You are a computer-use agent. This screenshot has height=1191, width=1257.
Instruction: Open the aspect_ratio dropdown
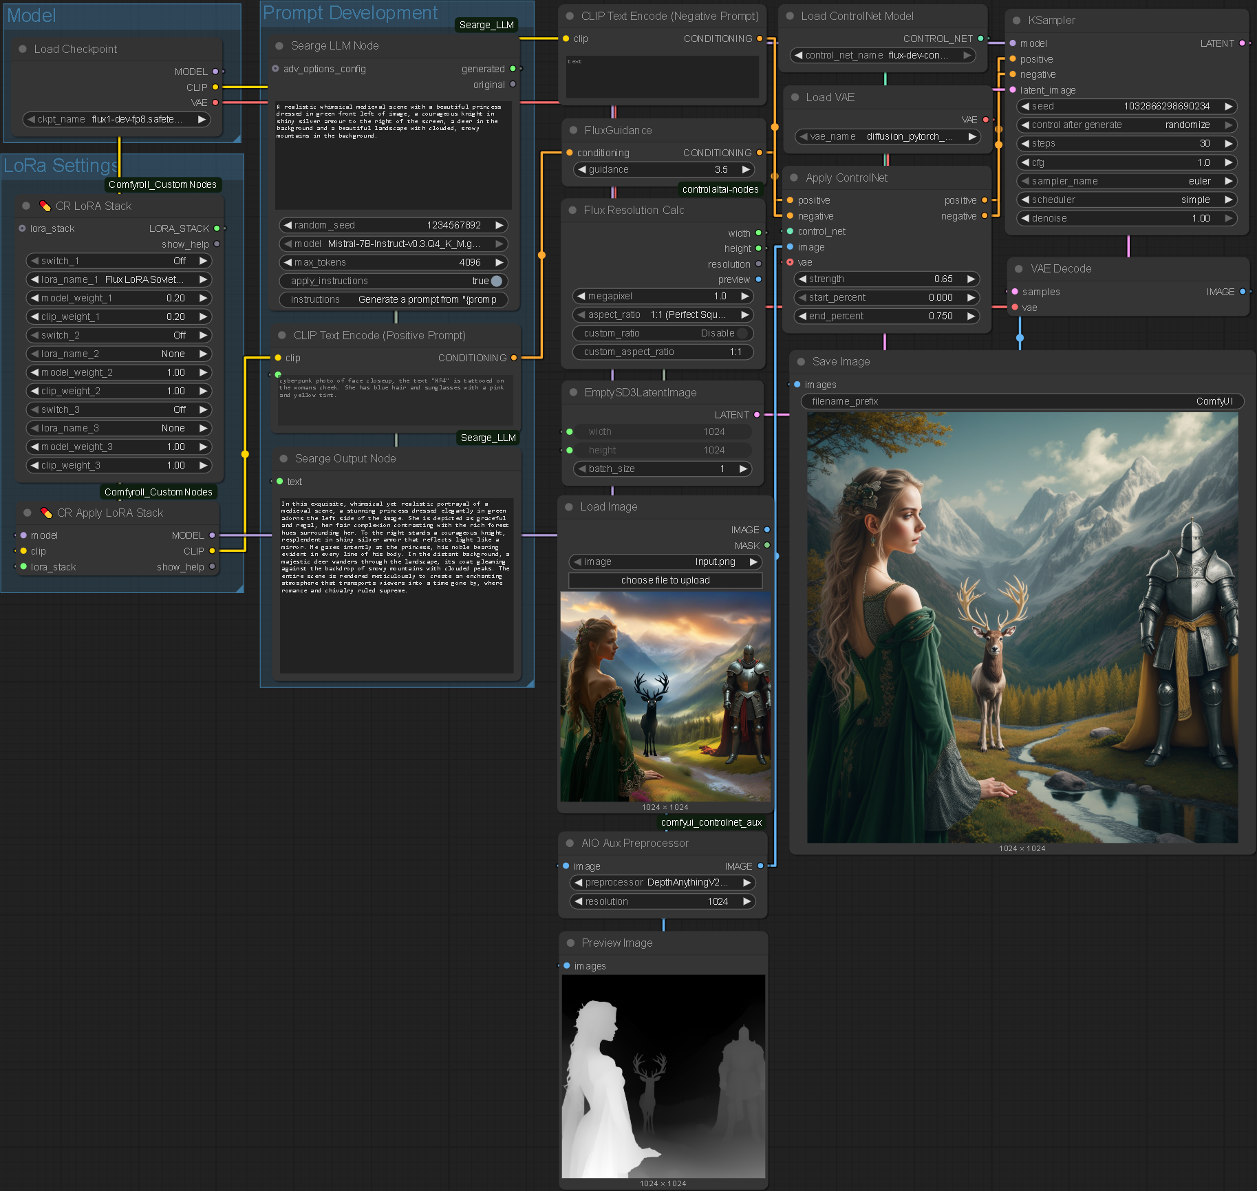[x=663, y=314]
